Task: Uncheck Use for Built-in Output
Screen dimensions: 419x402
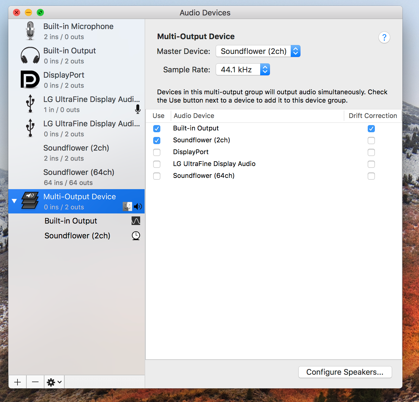Action: point(157,129)
